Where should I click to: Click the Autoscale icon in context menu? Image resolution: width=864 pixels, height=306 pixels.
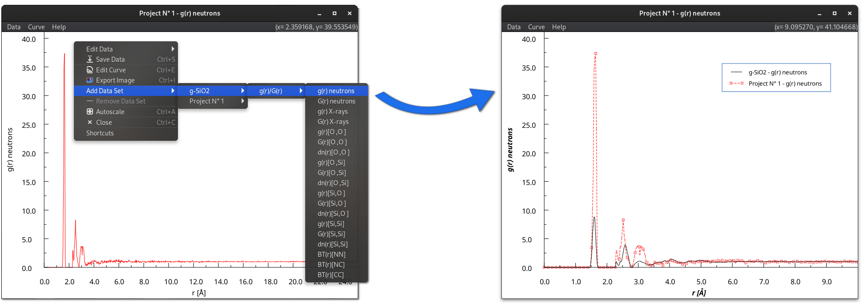click(x=90, y=112)
